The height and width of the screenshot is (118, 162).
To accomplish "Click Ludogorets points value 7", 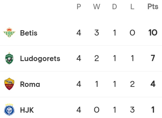I will pos(153,58).
